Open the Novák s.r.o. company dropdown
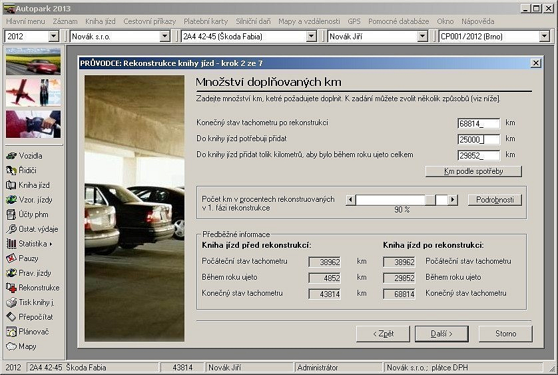 tap(165, 37)
